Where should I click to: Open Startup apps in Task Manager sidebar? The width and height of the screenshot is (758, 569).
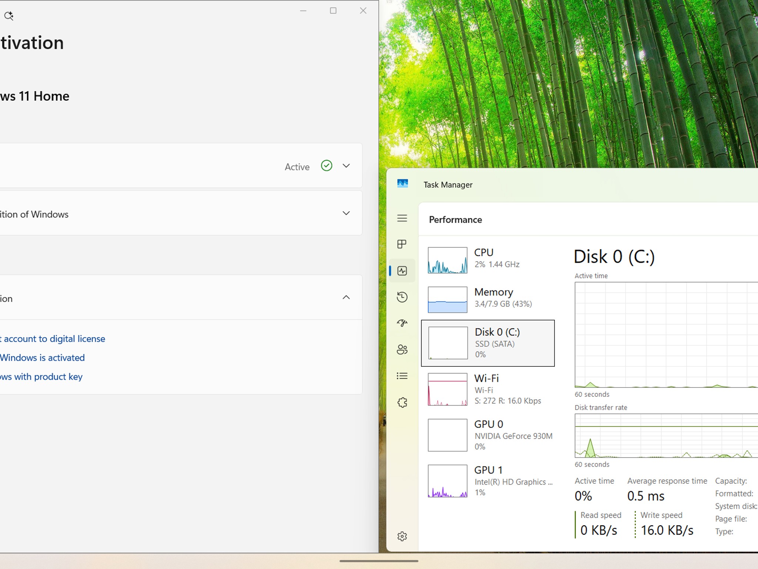402,323
